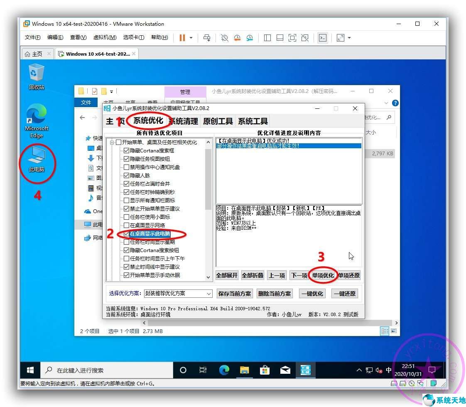Click the take snapshot toolbar icon
The image size is (466, 407).
[x=224, y=38]
